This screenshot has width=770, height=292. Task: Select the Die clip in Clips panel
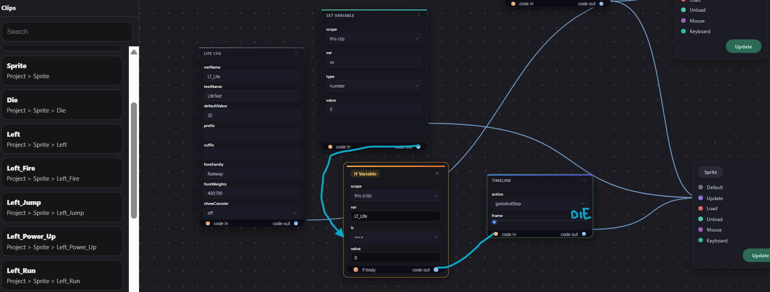pyautogui.click(x=62, y=105)
